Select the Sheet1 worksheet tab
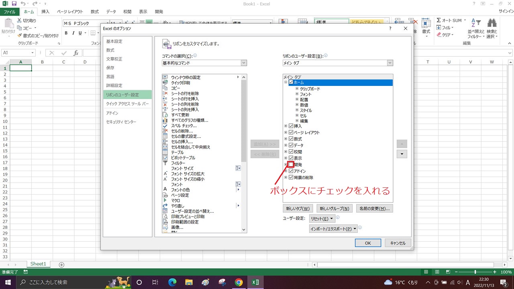The width and height of the screenshot is (514, 289). (x=39, y=264)
